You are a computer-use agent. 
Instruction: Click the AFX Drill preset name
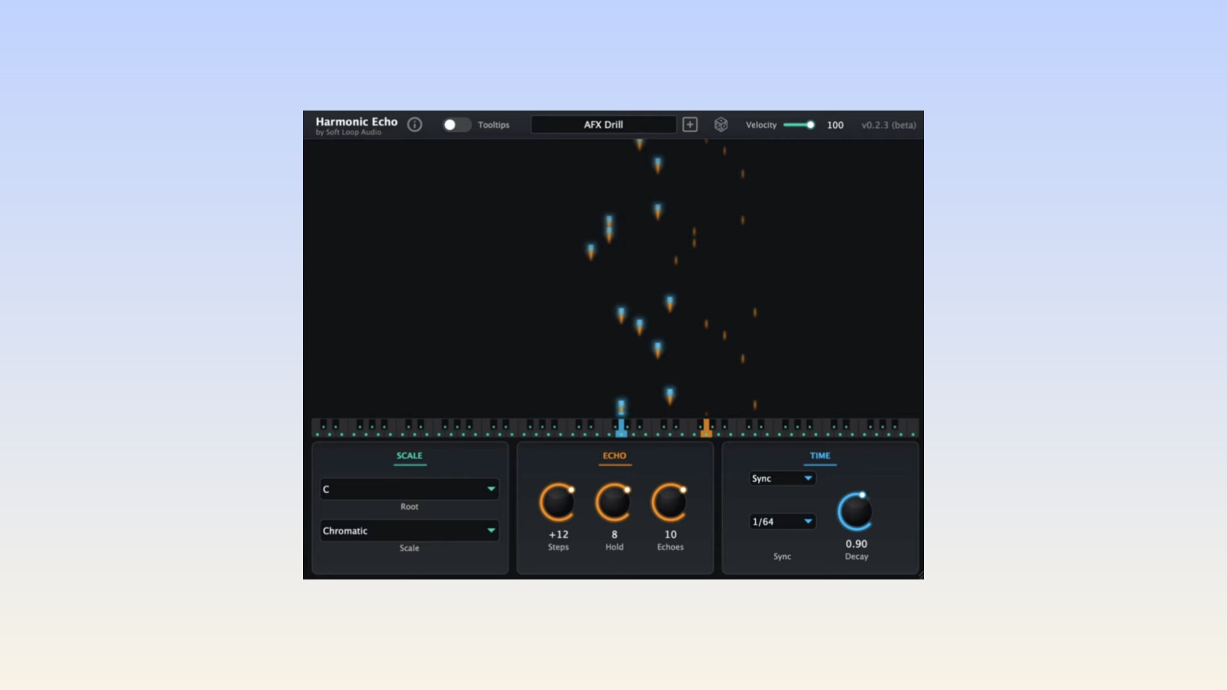tap(603, 125)
